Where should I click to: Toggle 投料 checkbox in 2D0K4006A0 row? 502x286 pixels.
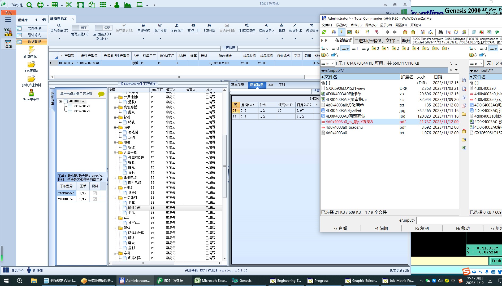(x=95, y=193)
